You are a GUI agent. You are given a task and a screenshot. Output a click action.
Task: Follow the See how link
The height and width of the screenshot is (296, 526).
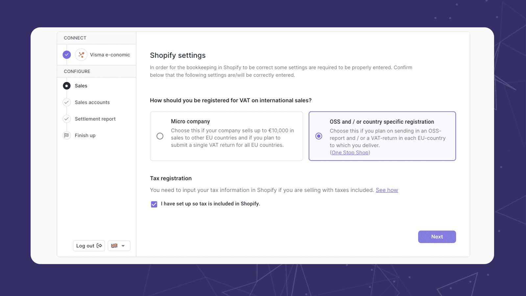point(387,190)
